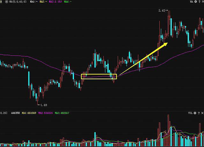Click the 2.42 high price marker
204x147 pixels.
tap(162, 10)
